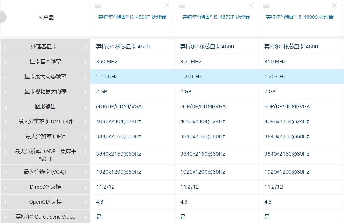The height and width of the screenshot is (223, 344).
Task: Open the 英特尔® 酷睿™ i5-4690S 处理器 product page
Action: point(300,17)
